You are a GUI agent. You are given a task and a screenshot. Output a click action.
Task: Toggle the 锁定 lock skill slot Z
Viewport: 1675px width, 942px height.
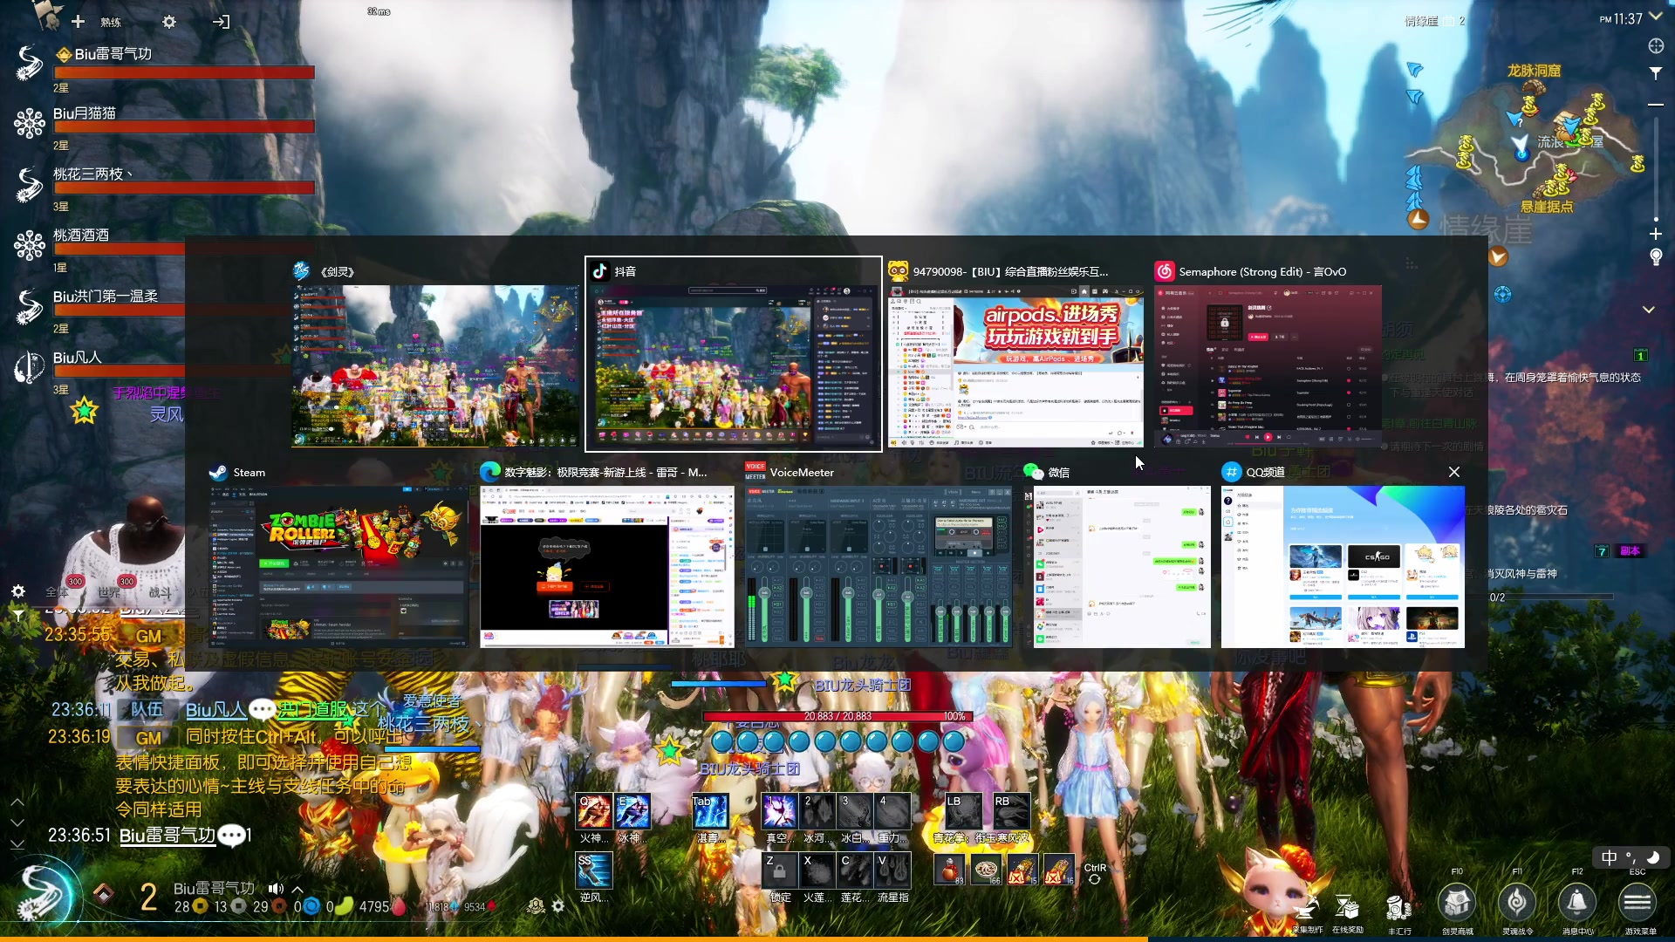779,870
